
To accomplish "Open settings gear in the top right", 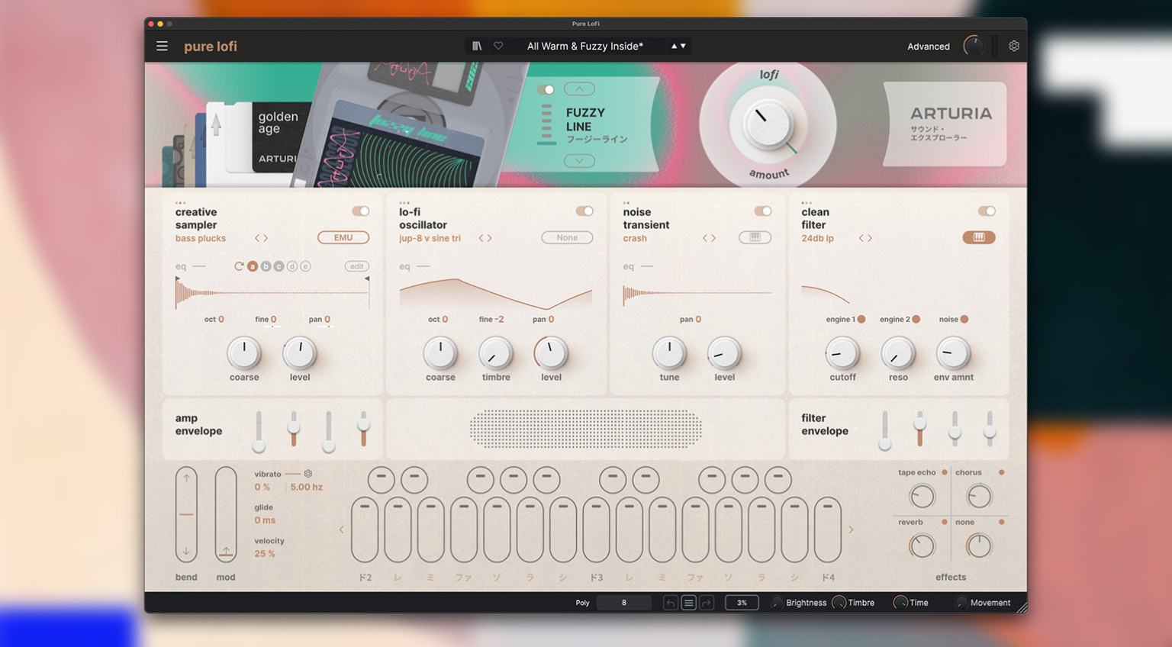I will [1013, 47].
